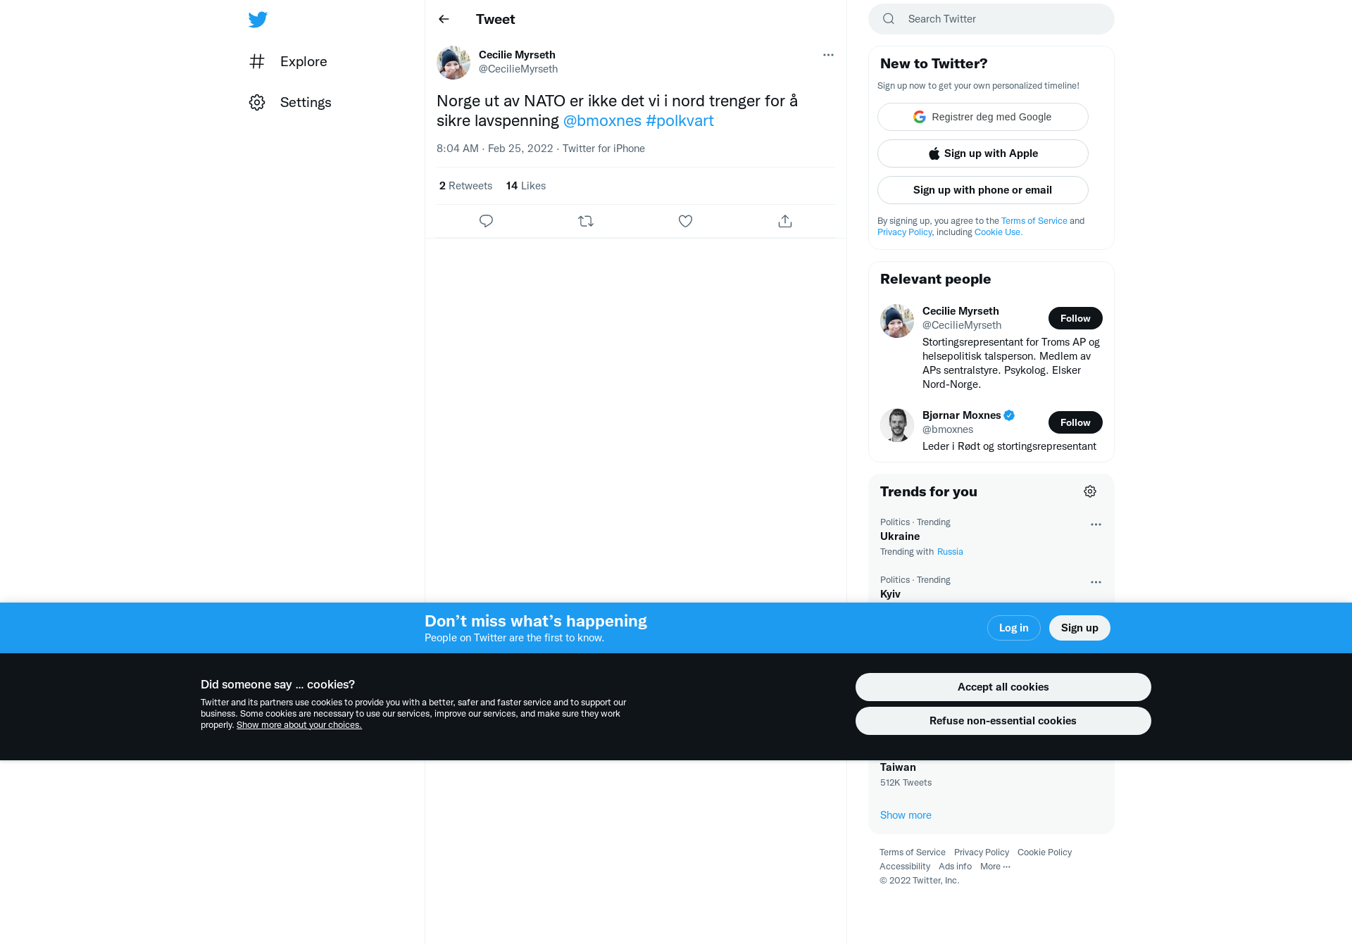This screenshot has width=1352, height=944.
Task: Open the tweet's three-dot more menu
Action: (828, 55)
